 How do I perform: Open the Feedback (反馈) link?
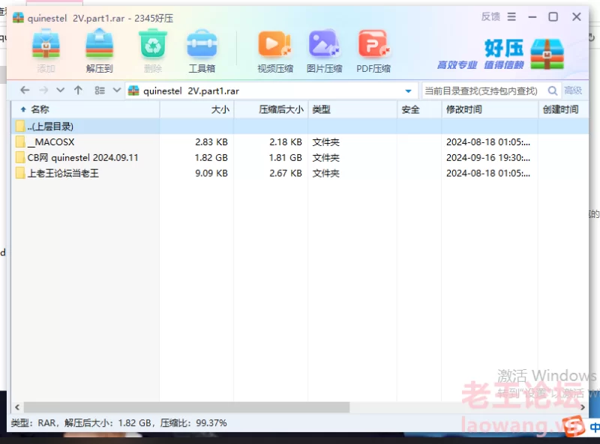(490, 16)
